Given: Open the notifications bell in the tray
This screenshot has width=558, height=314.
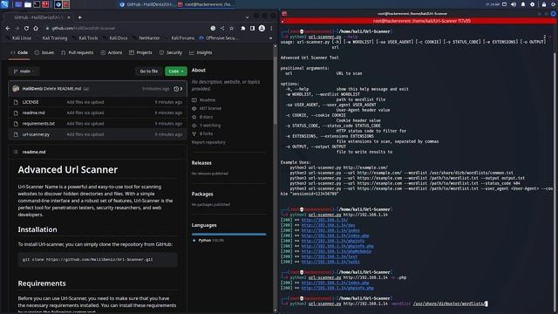Looking at the screenshot, I should coord(523,4).
